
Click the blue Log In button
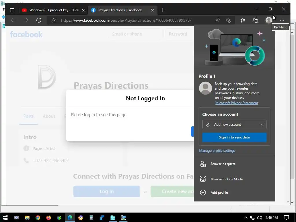[x=107, y=191]
